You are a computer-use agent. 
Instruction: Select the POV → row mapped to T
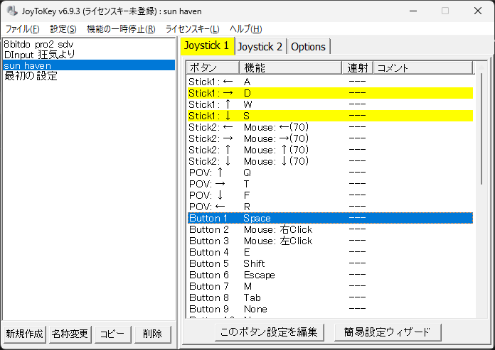[x=330, y=184]
